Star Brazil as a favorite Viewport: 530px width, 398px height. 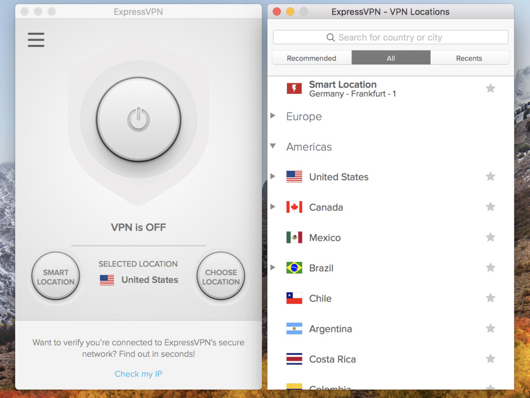[490, 267]
